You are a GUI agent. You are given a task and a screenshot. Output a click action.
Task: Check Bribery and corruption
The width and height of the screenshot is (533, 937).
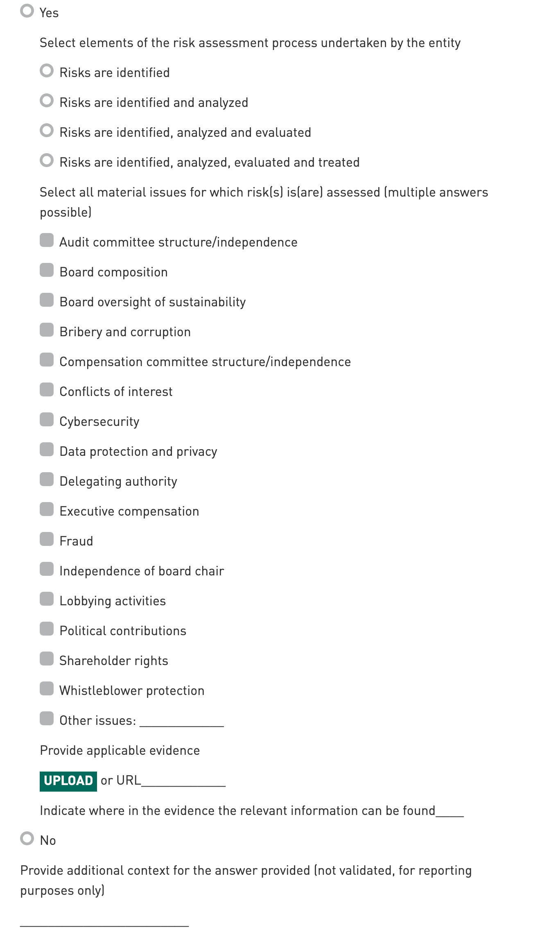coord(47,330)
